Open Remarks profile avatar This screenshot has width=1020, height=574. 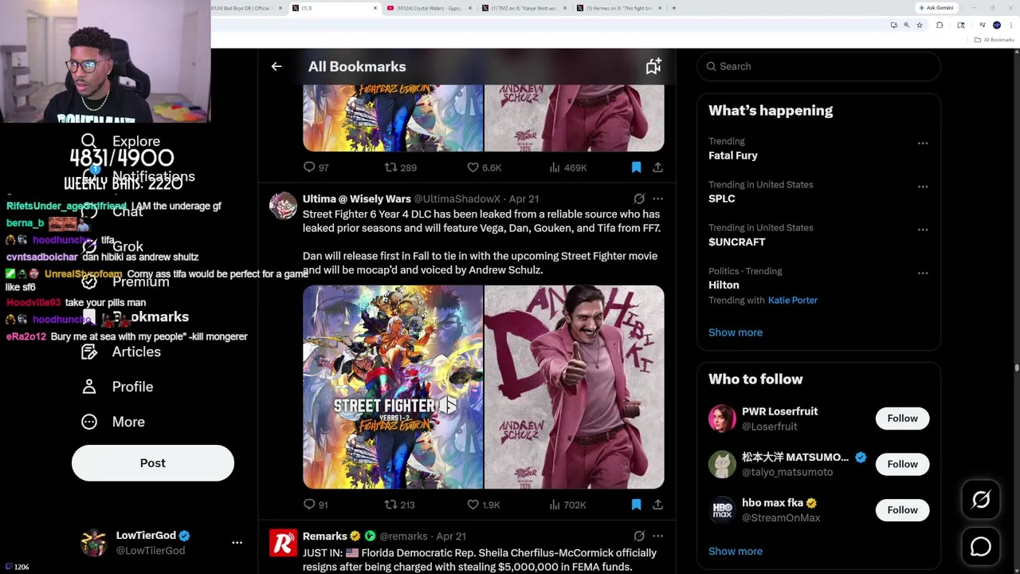point(283,543)
